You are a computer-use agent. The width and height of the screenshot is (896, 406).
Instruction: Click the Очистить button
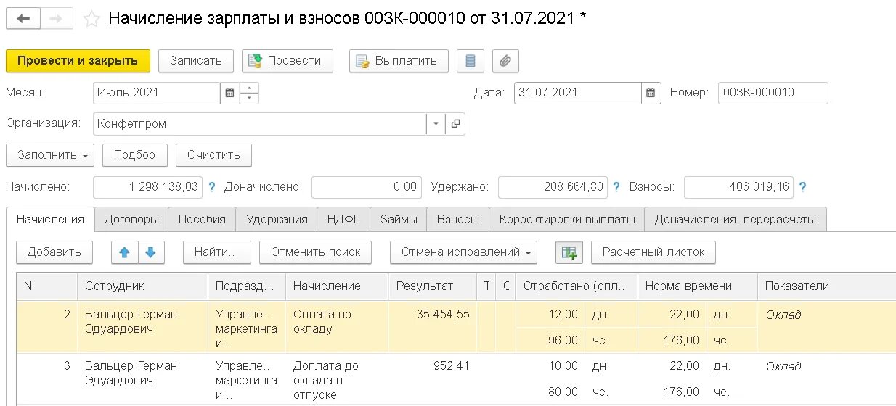tap(213, 155)
